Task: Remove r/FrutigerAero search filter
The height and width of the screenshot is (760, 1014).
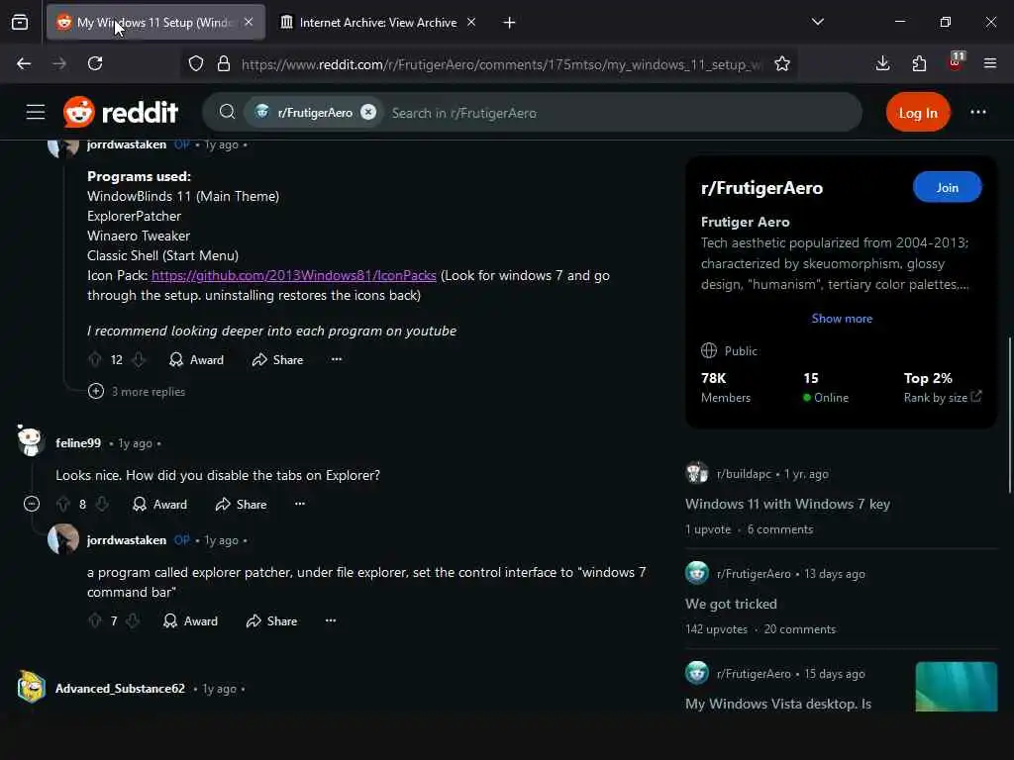Action: click(x=368, y=113)
